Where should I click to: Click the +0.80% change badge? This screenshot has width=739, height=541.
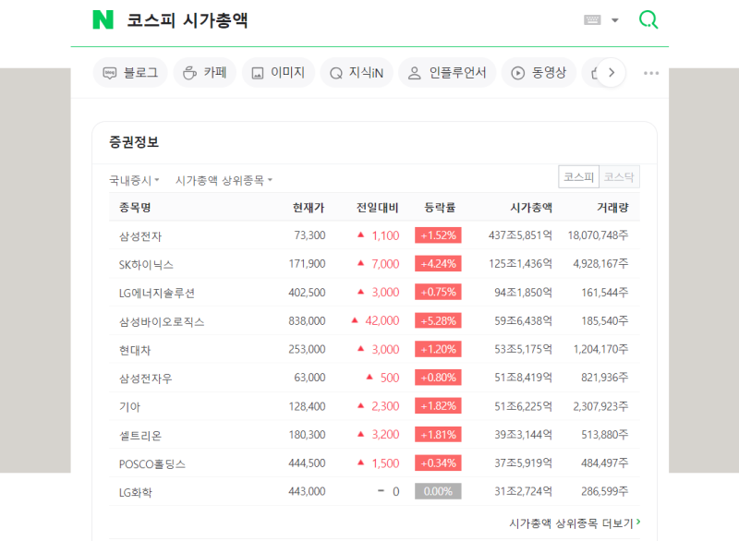click(x=438, y=378)
